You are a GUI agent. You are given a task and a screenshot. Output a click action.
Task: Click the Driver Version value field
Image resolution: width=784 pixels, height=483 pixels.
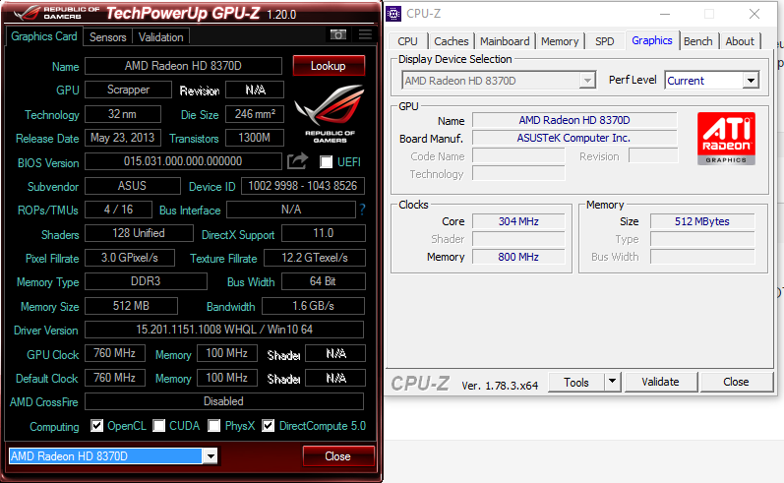(224, 330)
